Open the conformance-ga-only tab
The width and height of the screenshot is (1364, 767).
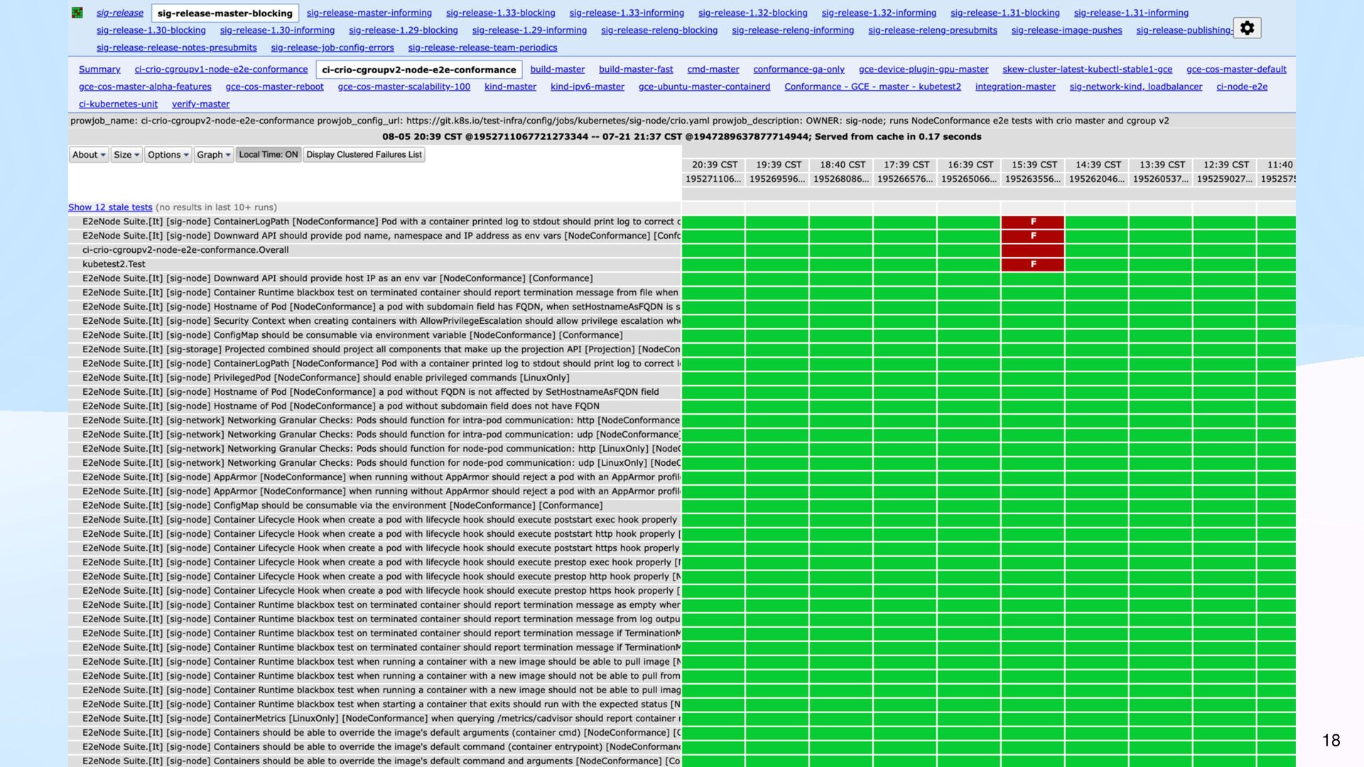[x=799, y=70]
